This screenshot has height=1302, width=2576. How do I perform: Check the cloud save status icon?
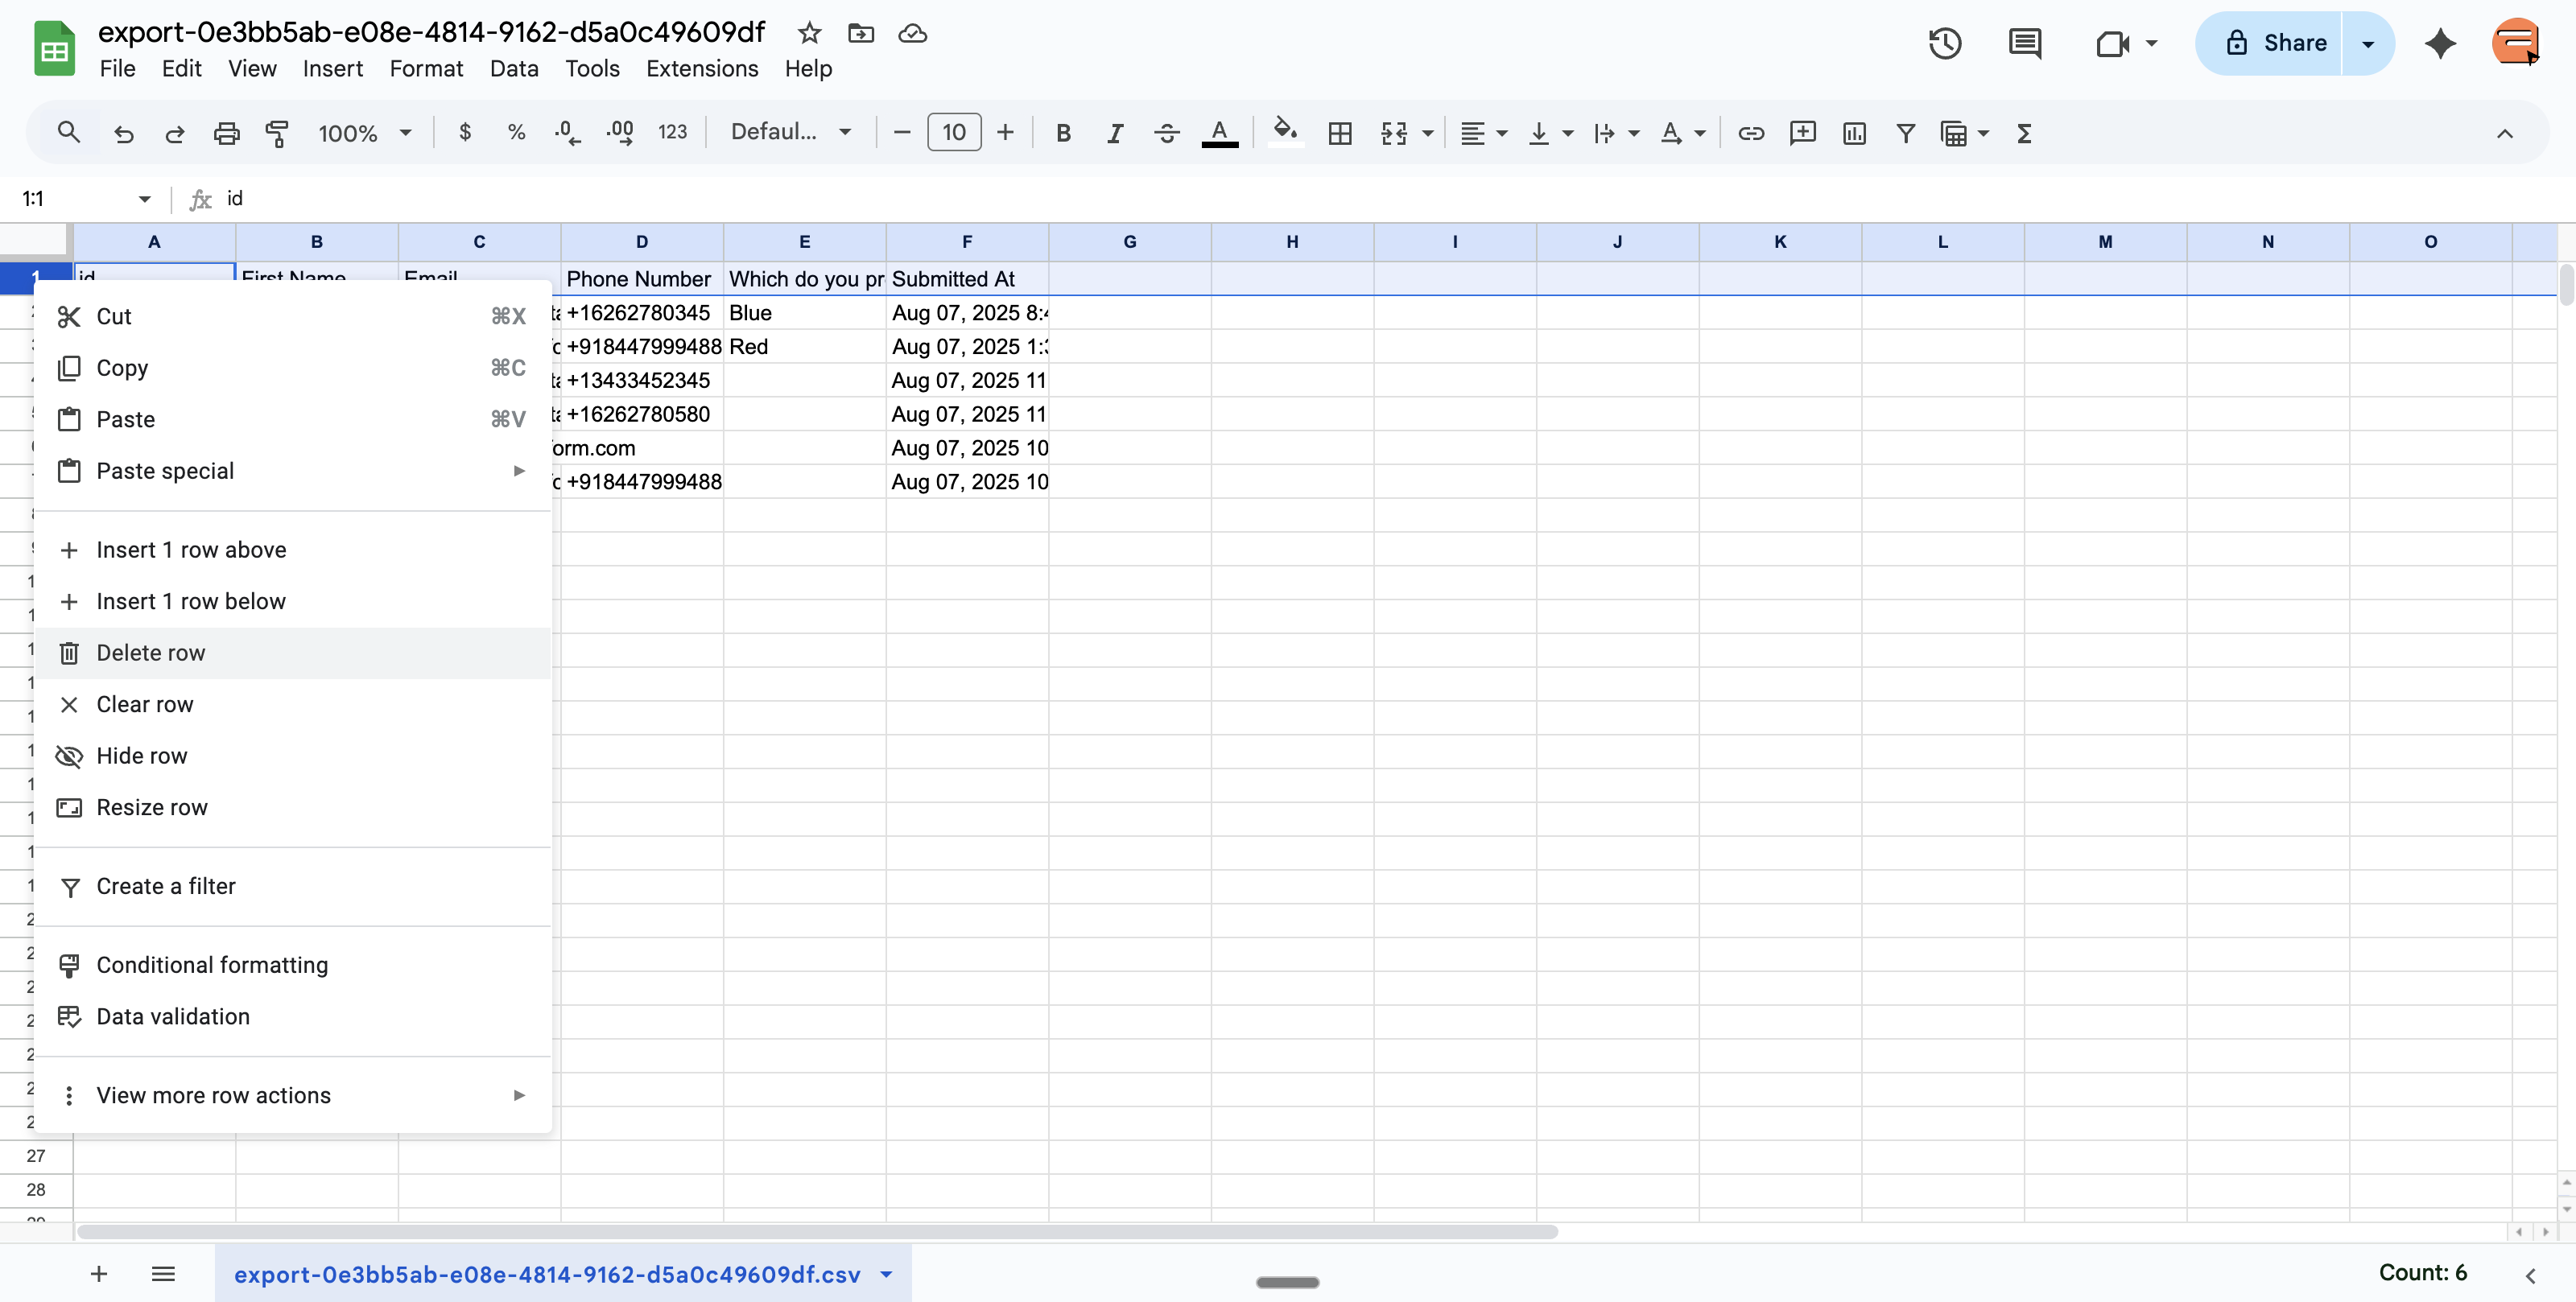point(912,33)
